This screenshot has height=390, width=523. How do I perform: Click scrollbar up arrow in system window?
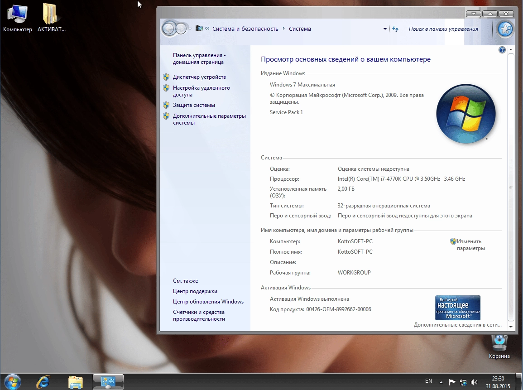click(511, 50)
